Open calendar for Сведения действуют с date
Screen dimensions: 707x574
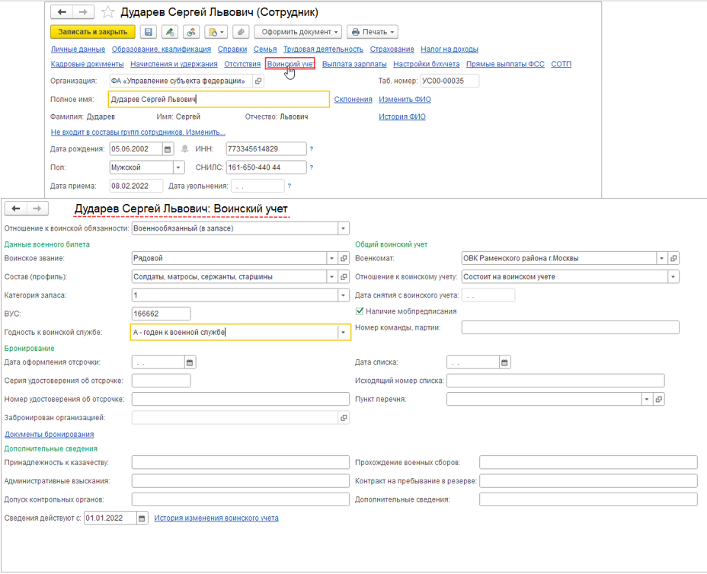[x=142, y=518]
